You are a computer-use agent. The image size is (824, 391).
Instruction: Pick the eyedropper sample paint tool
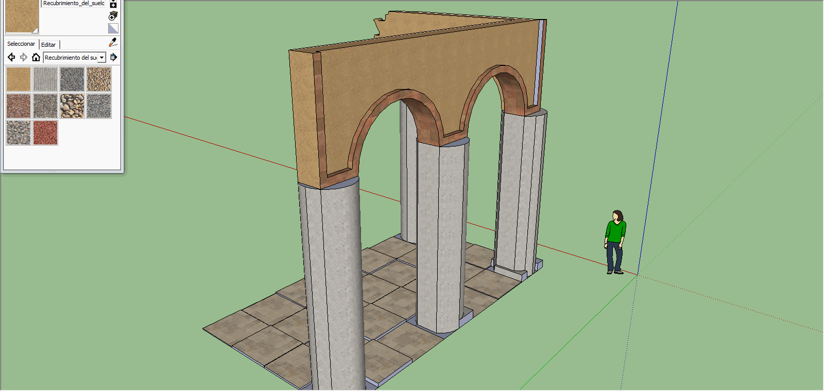pos(113,42)
